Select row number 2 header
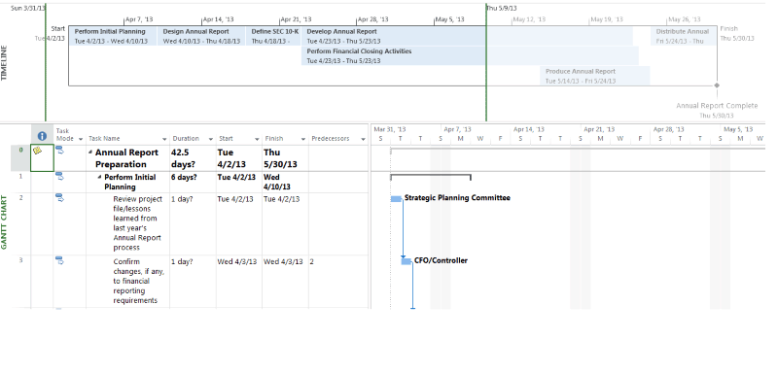 coord(20,224)
